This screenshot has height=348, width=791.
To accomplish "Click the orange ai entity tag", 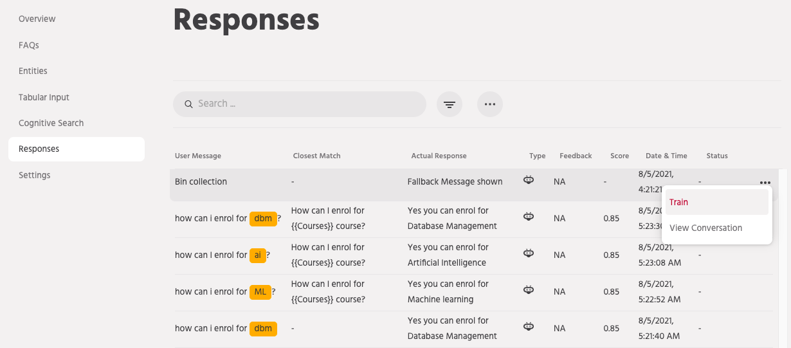I will point(258,255).
